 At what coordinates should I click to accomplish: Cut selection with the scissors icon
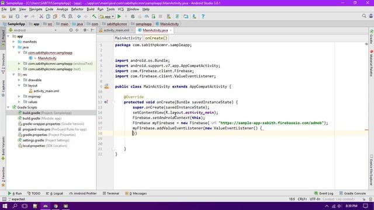(41, 16)
